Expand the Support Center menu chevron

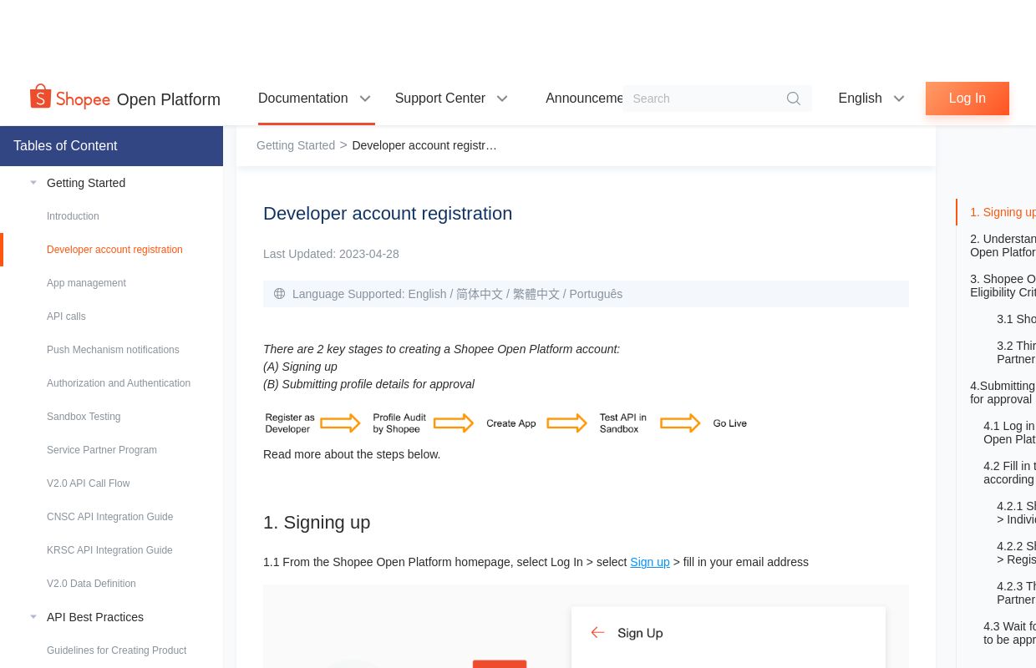pyautogui.click(x=502, y=99)
